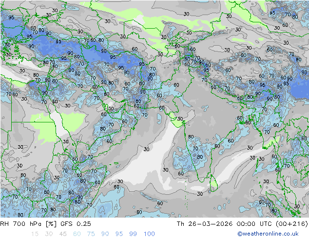Click the 80 contour label off India's southwest coast

tap(200, 157)
